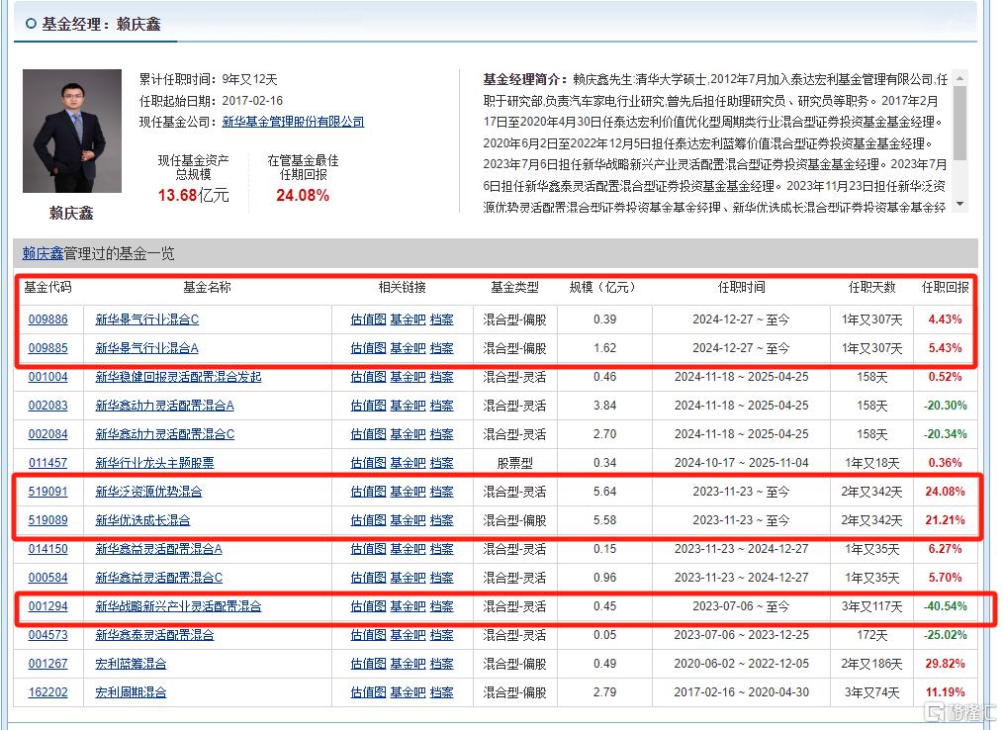Screen dimensions: 1003x730
Task: Open the 新华基金管理股份有限公司 company link
Action: click(293, 122)
